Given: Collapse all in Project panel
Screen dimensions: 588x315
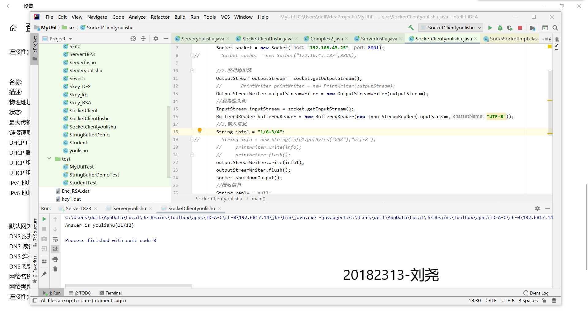Looking at the screenshot, I should tap(143, 39).
